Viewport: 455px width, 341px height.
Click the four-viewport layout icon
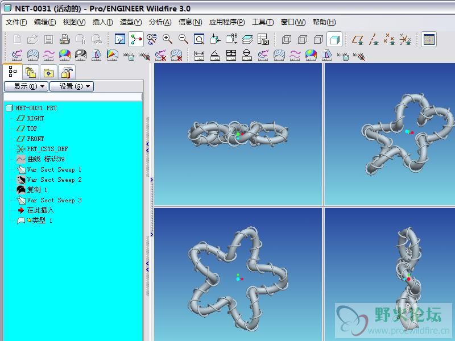(x=429, y=39)
